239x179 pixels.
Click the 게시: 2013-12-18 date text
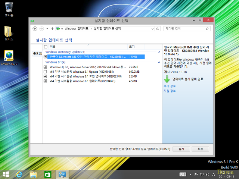click(x=175, y=72)
